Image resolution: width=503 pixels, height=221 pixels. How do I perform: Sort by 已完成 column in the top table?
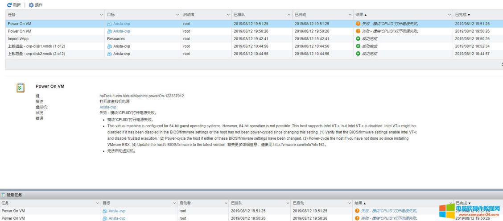pyautogui.click(x=462, y=15)
